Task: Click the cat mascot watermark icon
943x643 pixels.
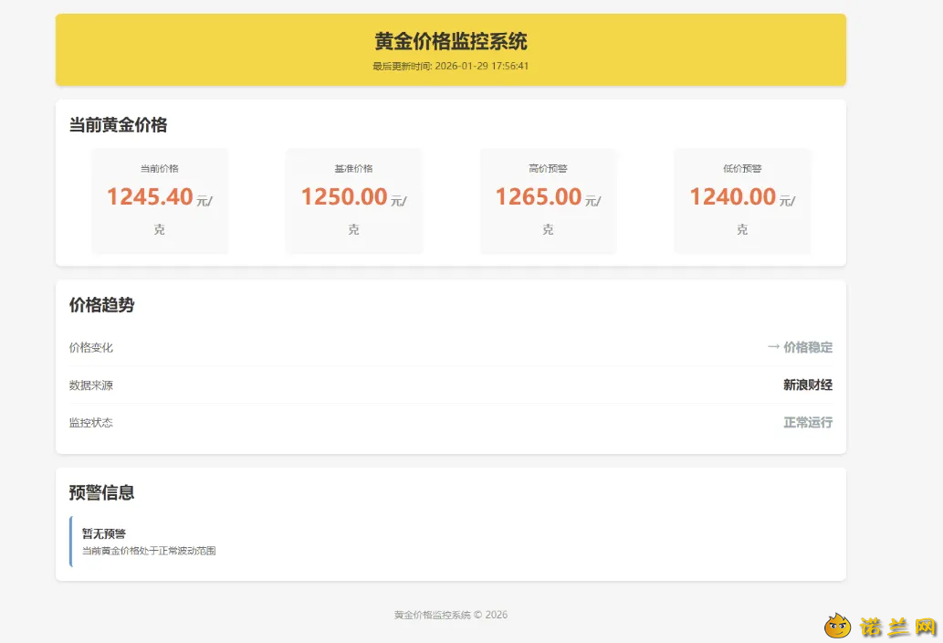Action: [837, 627]
